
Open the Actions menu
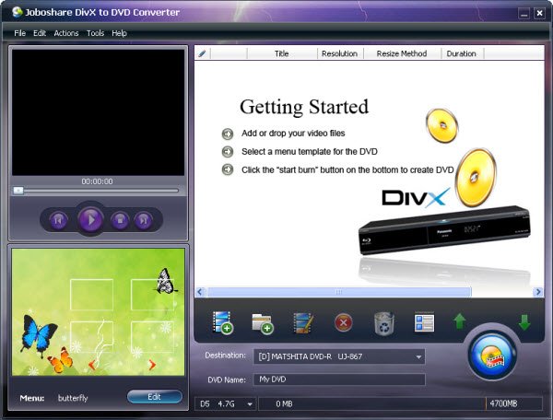[x=66, y=33]
